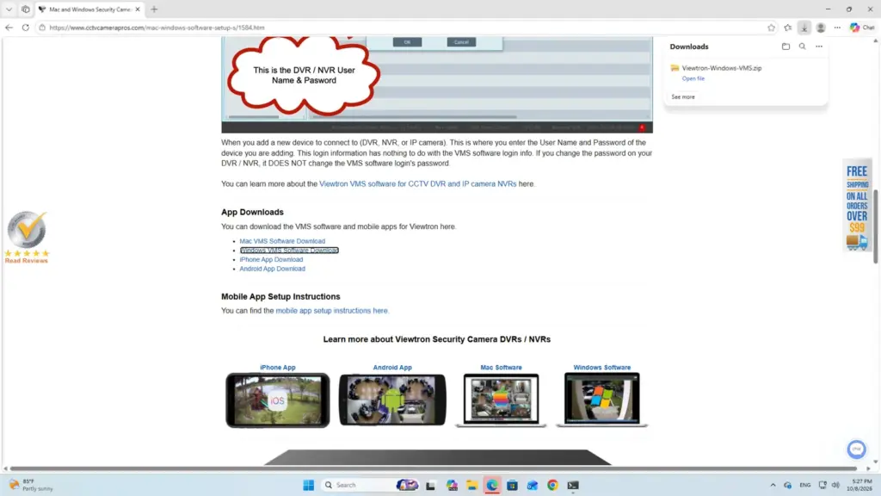Viewport: 881px width, 496px height.
Task: Open the tab actions menu chevron
Action: click(x=9, y=9)
